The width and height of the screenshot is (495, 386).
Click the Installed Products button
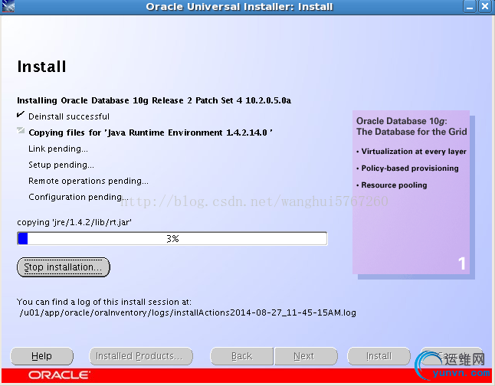coord(141,356)
